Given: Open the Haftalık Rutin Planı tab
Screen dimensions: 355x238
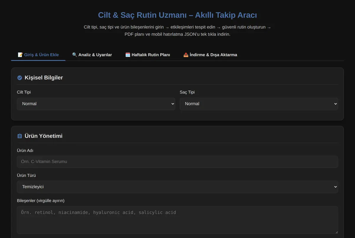Looking at the screenshot, I should [148, 55].
